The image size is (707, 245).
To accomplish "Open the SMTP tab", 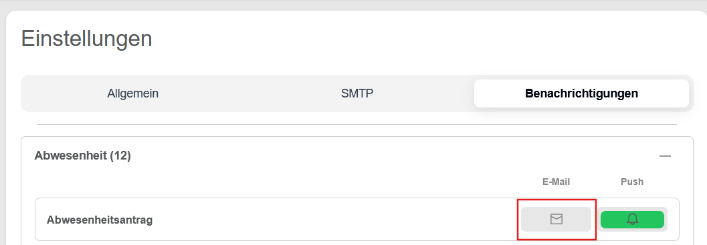I will (x=357, y=93).
